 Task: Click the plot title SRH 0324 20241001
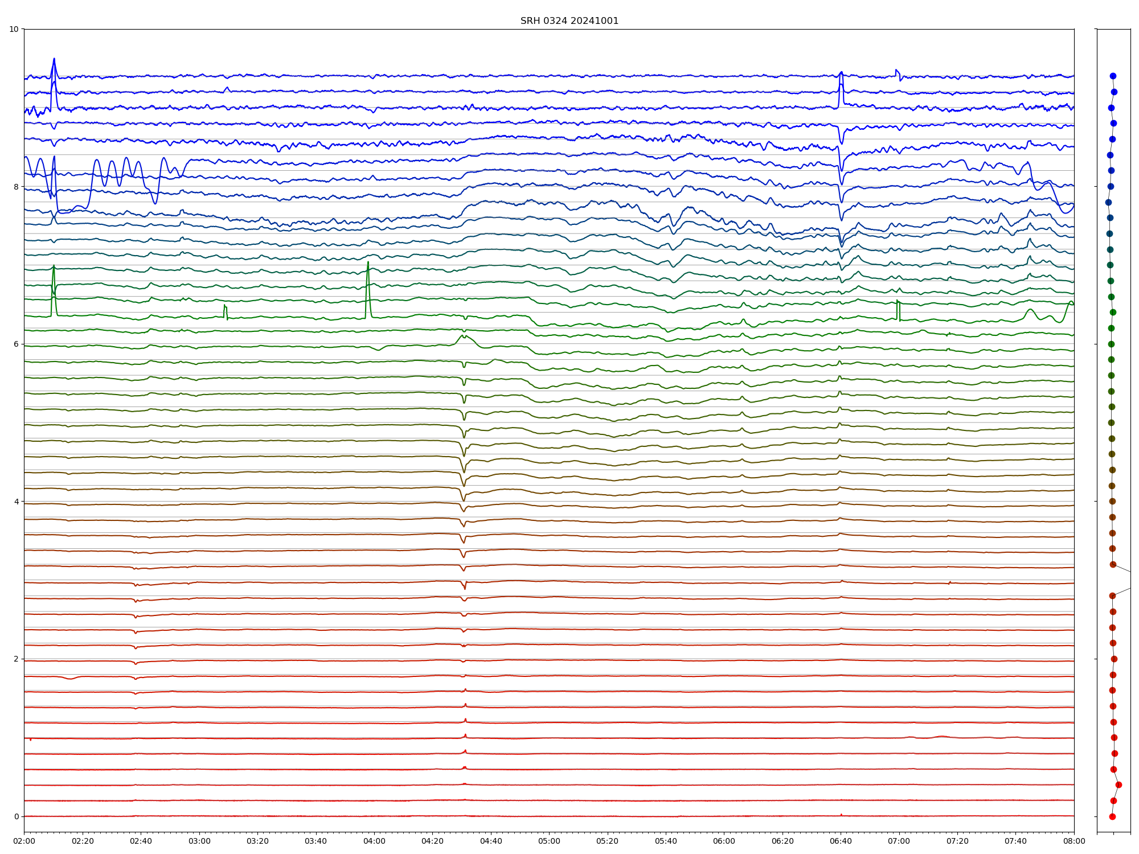click(x=569, y=21)
